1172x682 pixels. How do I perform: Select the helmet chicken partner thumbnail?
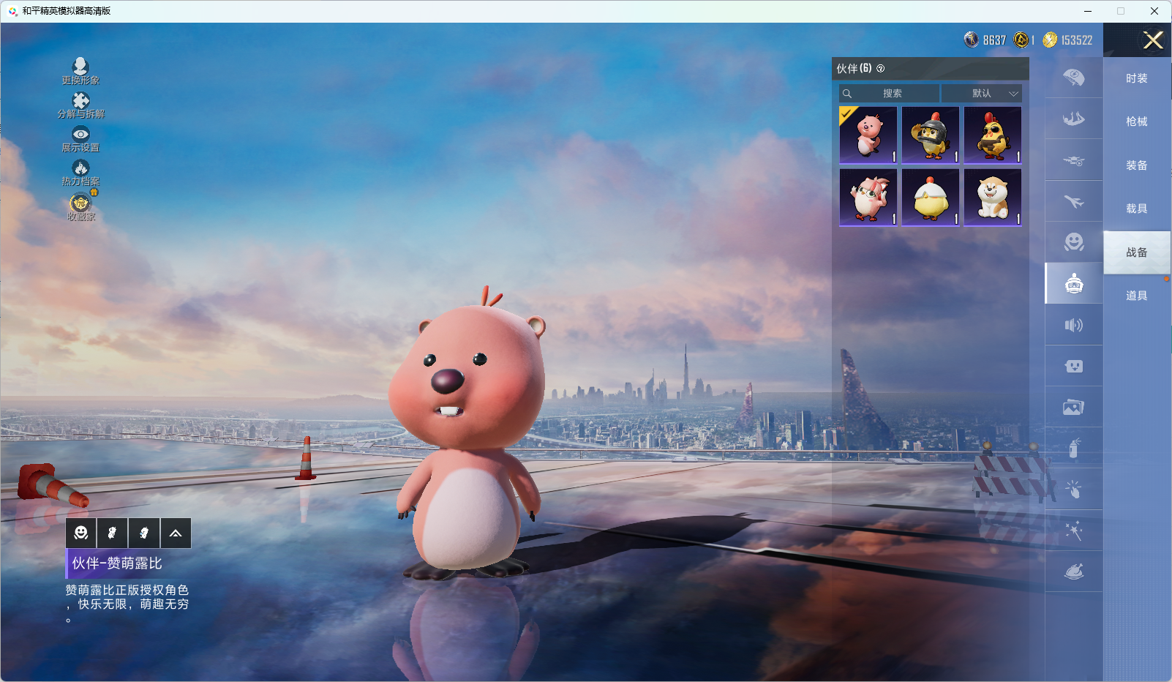tap(930, 135)
